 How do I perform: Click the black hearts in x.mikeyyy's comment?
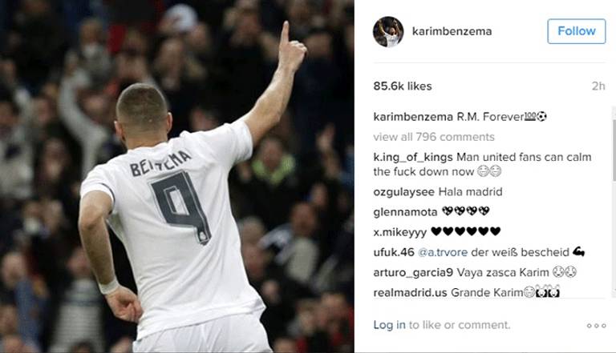click(465, 231)
